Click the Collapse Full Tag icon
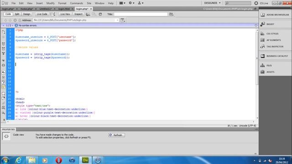Image resolution: width=292 pixels, height=164 pixels. (3, 44)
